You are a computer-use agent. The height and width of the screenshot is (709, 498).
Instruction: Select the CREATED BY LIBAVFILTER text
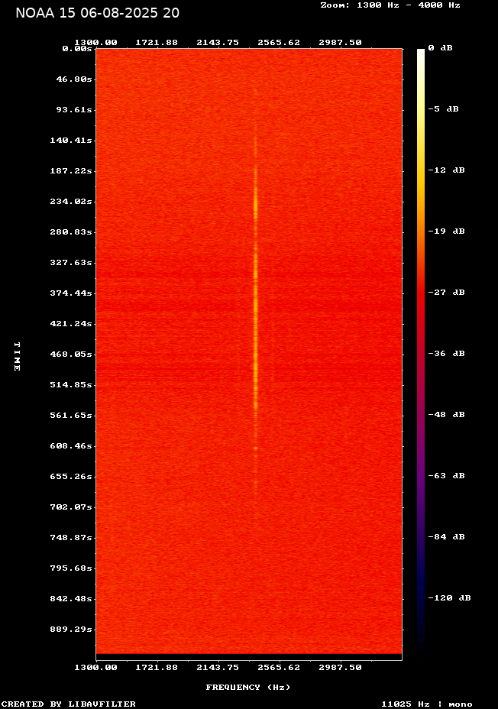point(69,704)
